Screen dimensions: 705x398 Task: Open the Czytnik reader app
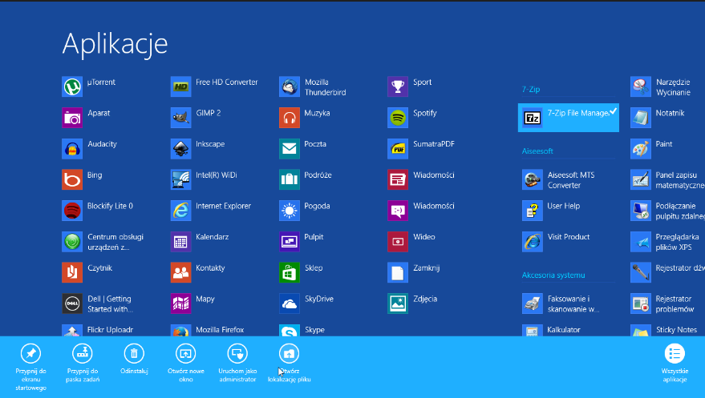[x=72, y=272]
